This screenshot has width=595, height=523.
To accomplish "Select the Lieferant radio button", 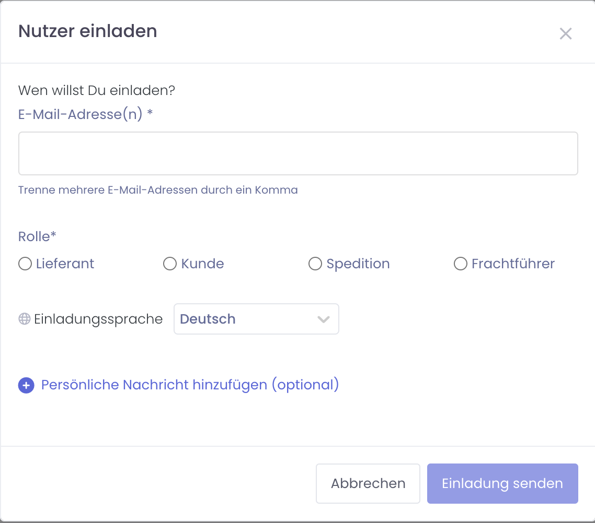I will [25, 264].
